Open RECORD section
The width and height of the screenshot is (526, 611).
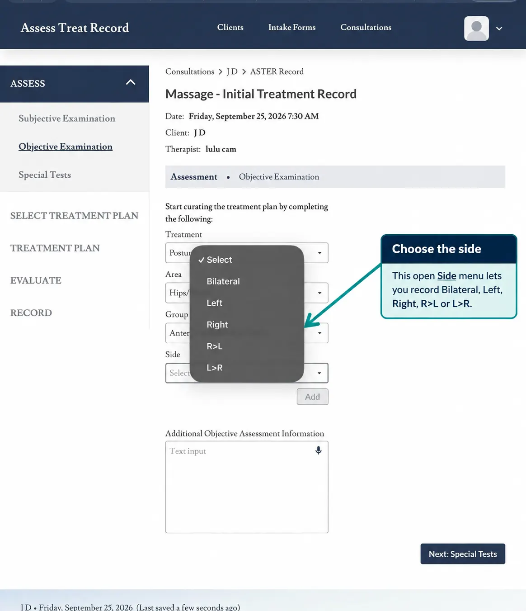31,313
